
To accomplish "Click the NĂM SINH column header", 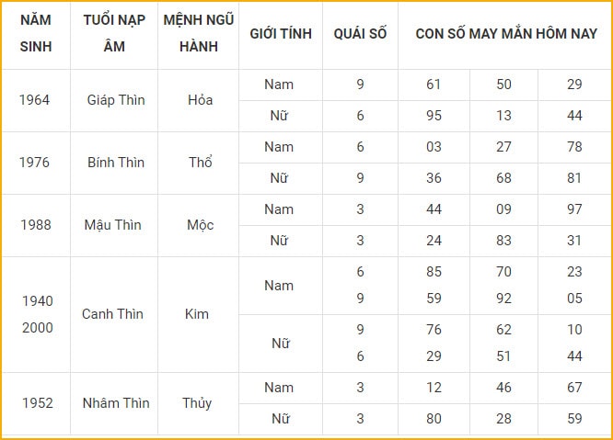I will pos(36,34).
